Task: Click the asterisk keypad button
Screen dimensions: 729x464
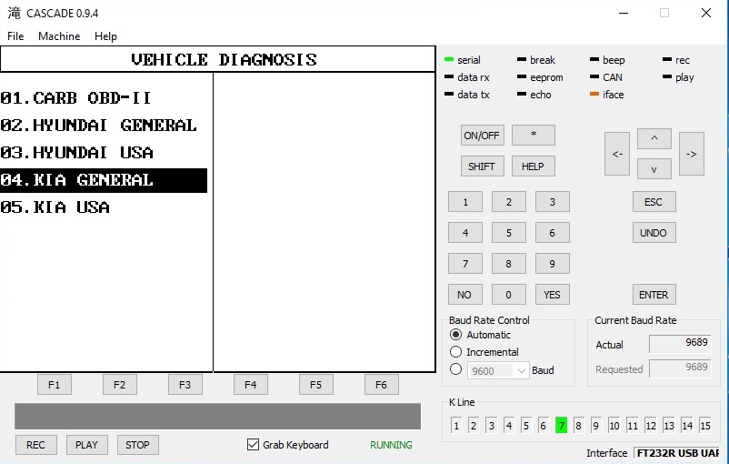Action: (533, 136)
